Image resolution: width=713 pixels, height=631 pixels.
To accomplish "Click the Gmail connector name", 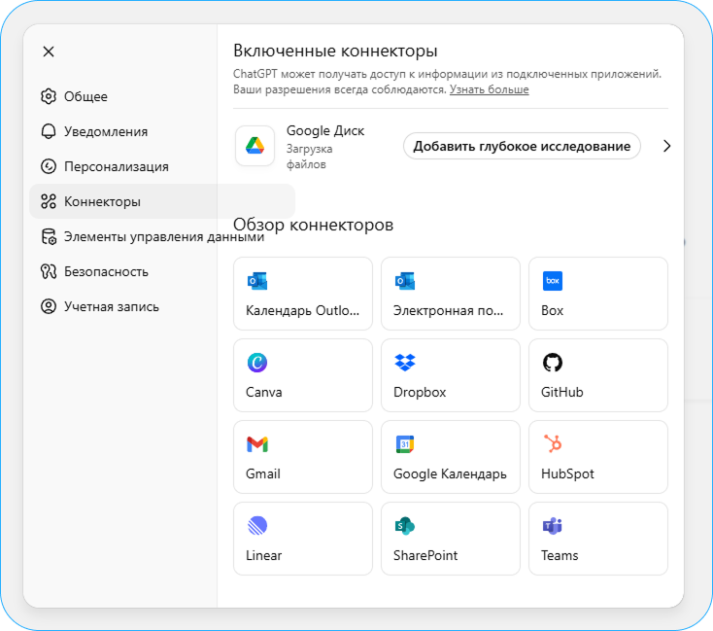I will pyautogui.click(x=263, y=473).
